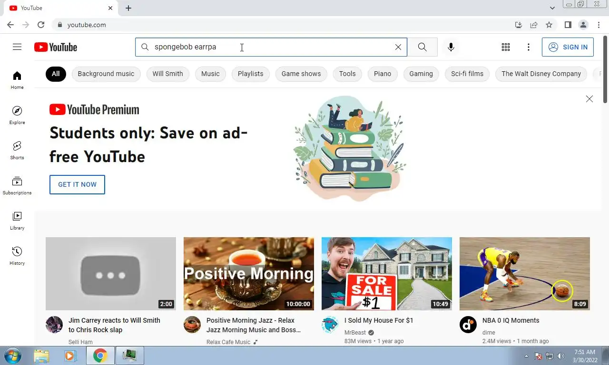This screenshot has height=365, width=609.
Task: Click into the search input field
Action: (x=271, y=47)
